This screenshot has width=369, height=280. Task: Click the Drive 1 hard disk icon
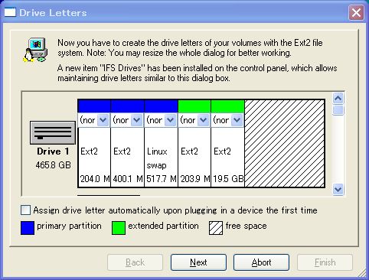(53, 133)
